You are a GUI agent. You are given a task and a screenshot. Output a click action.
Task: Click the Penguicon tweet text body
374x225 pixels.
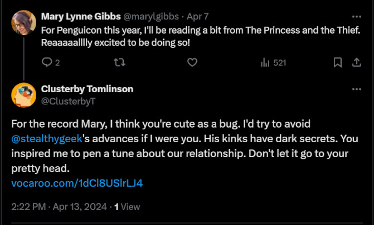[201, 37]
